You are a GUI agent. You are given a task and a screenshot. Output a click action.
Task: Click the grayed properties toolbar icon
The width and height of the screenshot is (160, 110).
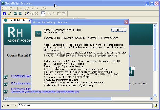[x=31, y=14]
